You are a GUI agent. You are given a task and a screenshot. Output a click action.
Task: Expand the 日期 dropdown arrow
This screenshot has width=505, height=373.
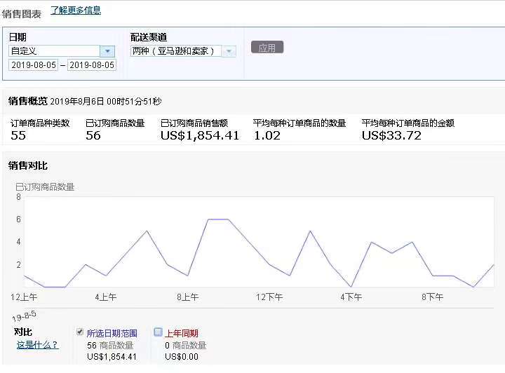pyautogui.click(x=107, y=51)
